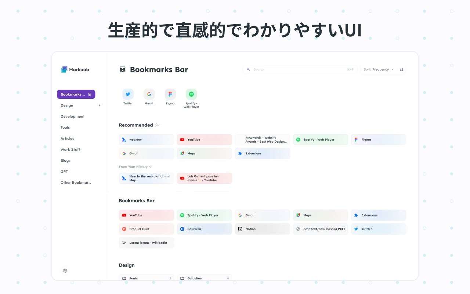Viewport: 470px width, 294px height.
Task: Click the settings gear in the sidebar
Action: click(65, 270)
